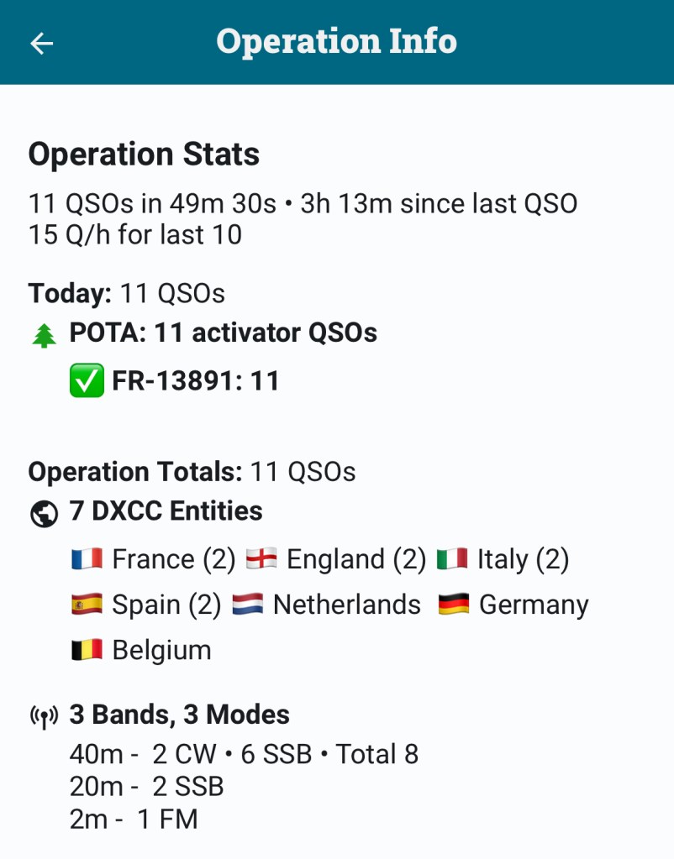Click the Spain flag icon
Screen dimensions: 674x859
point(87,605)
